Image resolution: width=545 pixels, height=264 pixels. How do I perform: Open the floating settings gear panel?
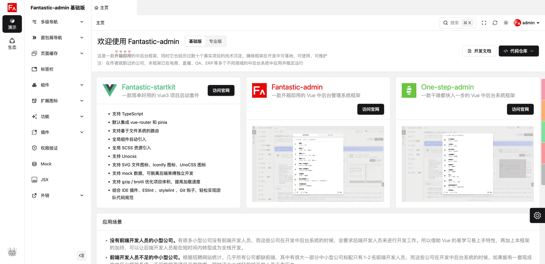point(537,215)
